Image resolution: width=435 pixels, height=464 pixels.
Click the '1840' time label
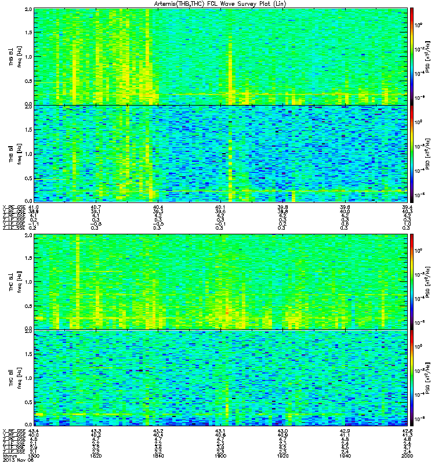click(x=158, y=456)
